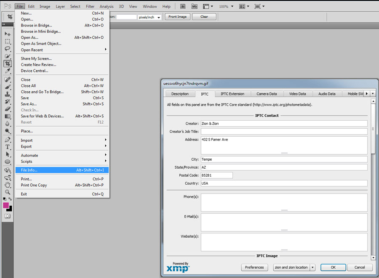
Task: Open the Preferences button in File Info
Action: [254, 267]
